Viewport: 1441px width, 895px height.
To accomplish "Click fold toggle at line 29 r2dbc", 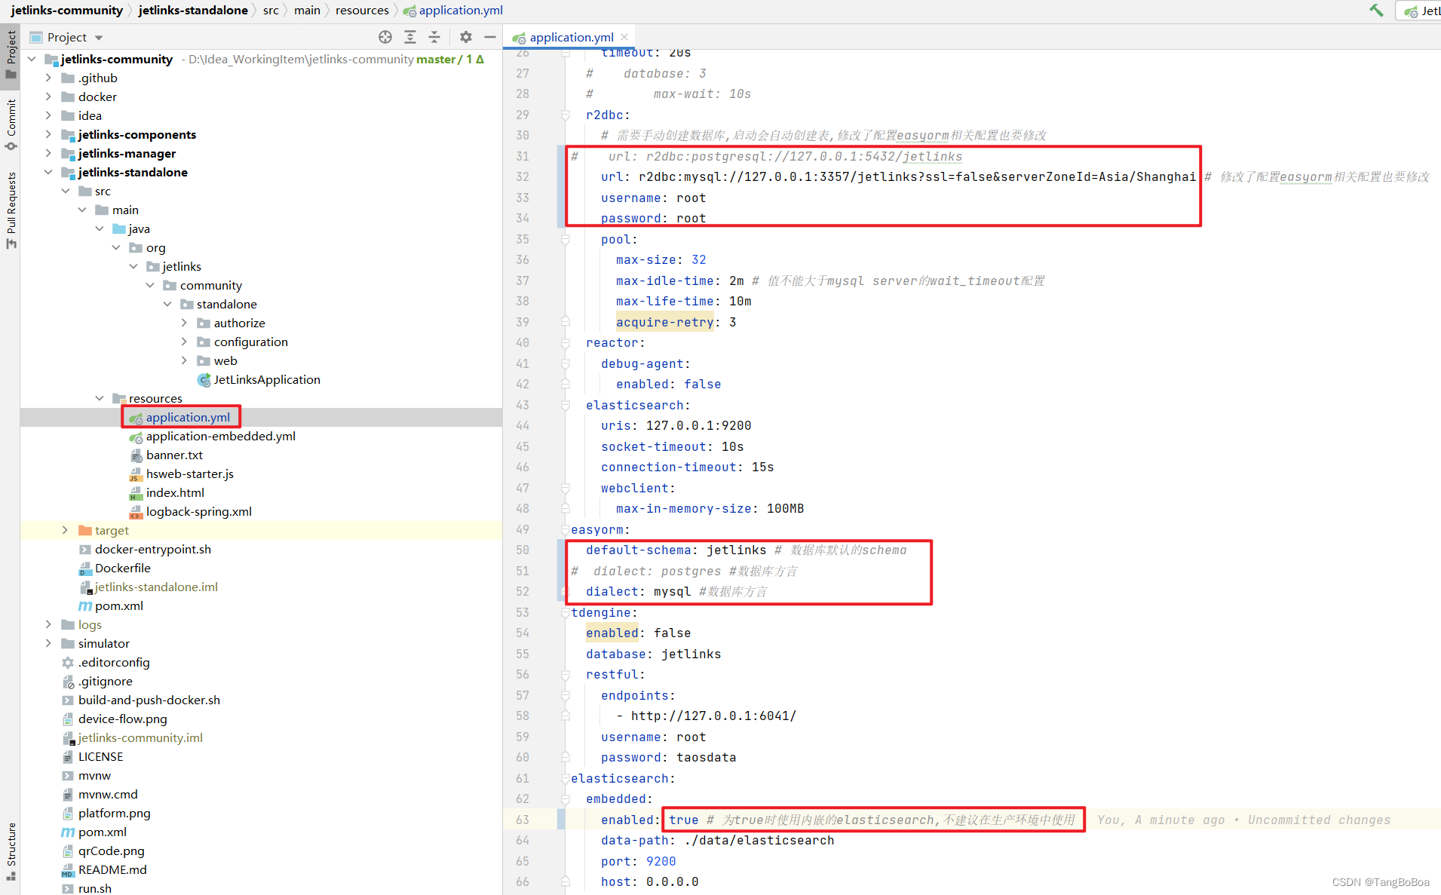I will (565, 115).
